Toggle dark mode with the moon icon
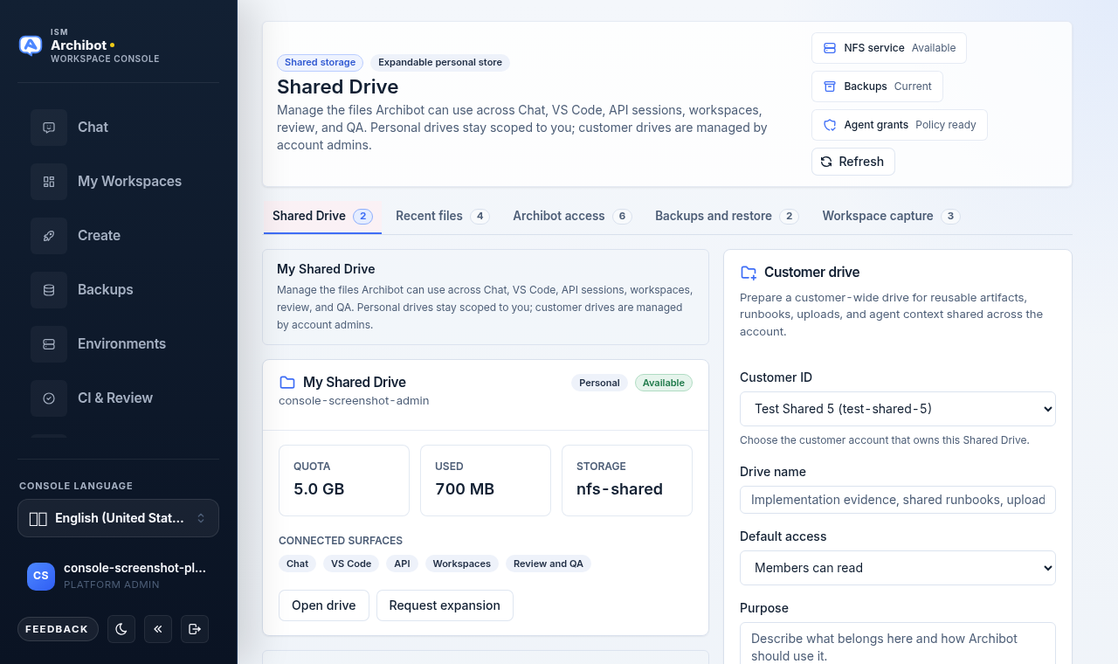Viewport: 1118px width, 664px height. point(121,629)
